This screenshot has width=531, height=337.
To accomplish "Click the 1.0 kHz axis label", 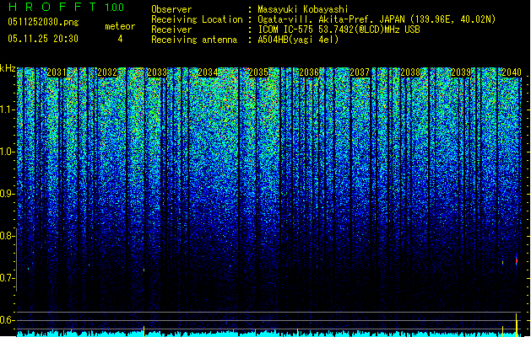I will coord(7,152).
